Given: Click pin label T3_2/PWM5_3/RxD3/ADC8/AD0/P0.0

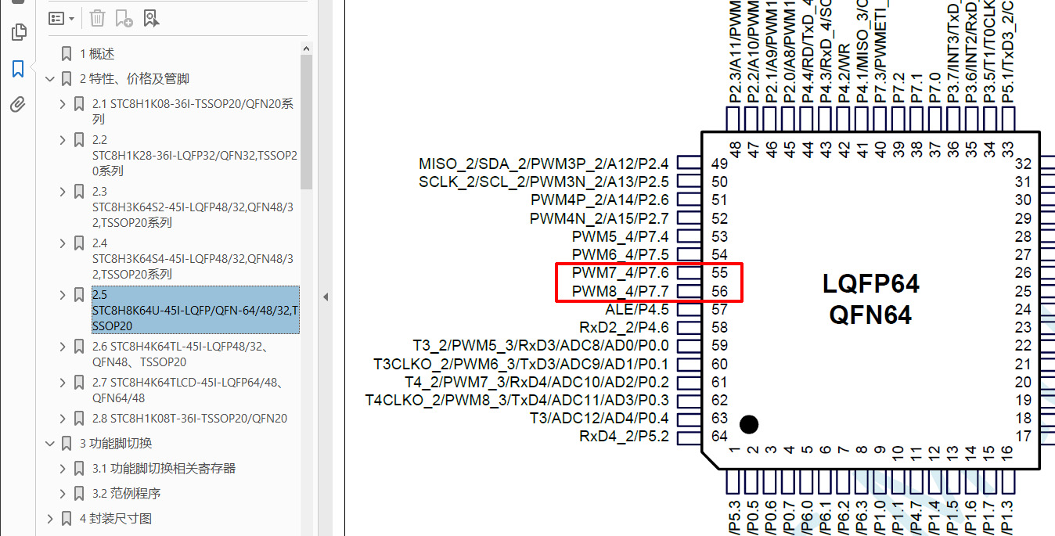Looking at the screenshot, I should click(x=541, y=345).
